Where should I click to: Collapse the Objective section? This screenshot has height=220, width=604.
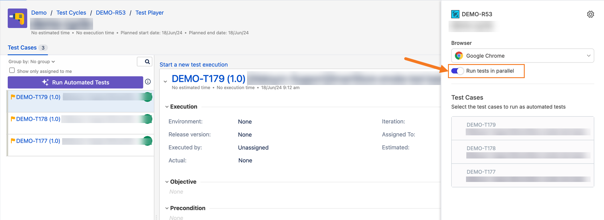coord(167,182)
